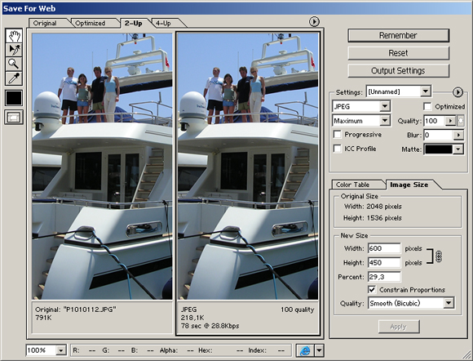Click the Output Settings button
The image size is (473, 361).
click(398, 71)
